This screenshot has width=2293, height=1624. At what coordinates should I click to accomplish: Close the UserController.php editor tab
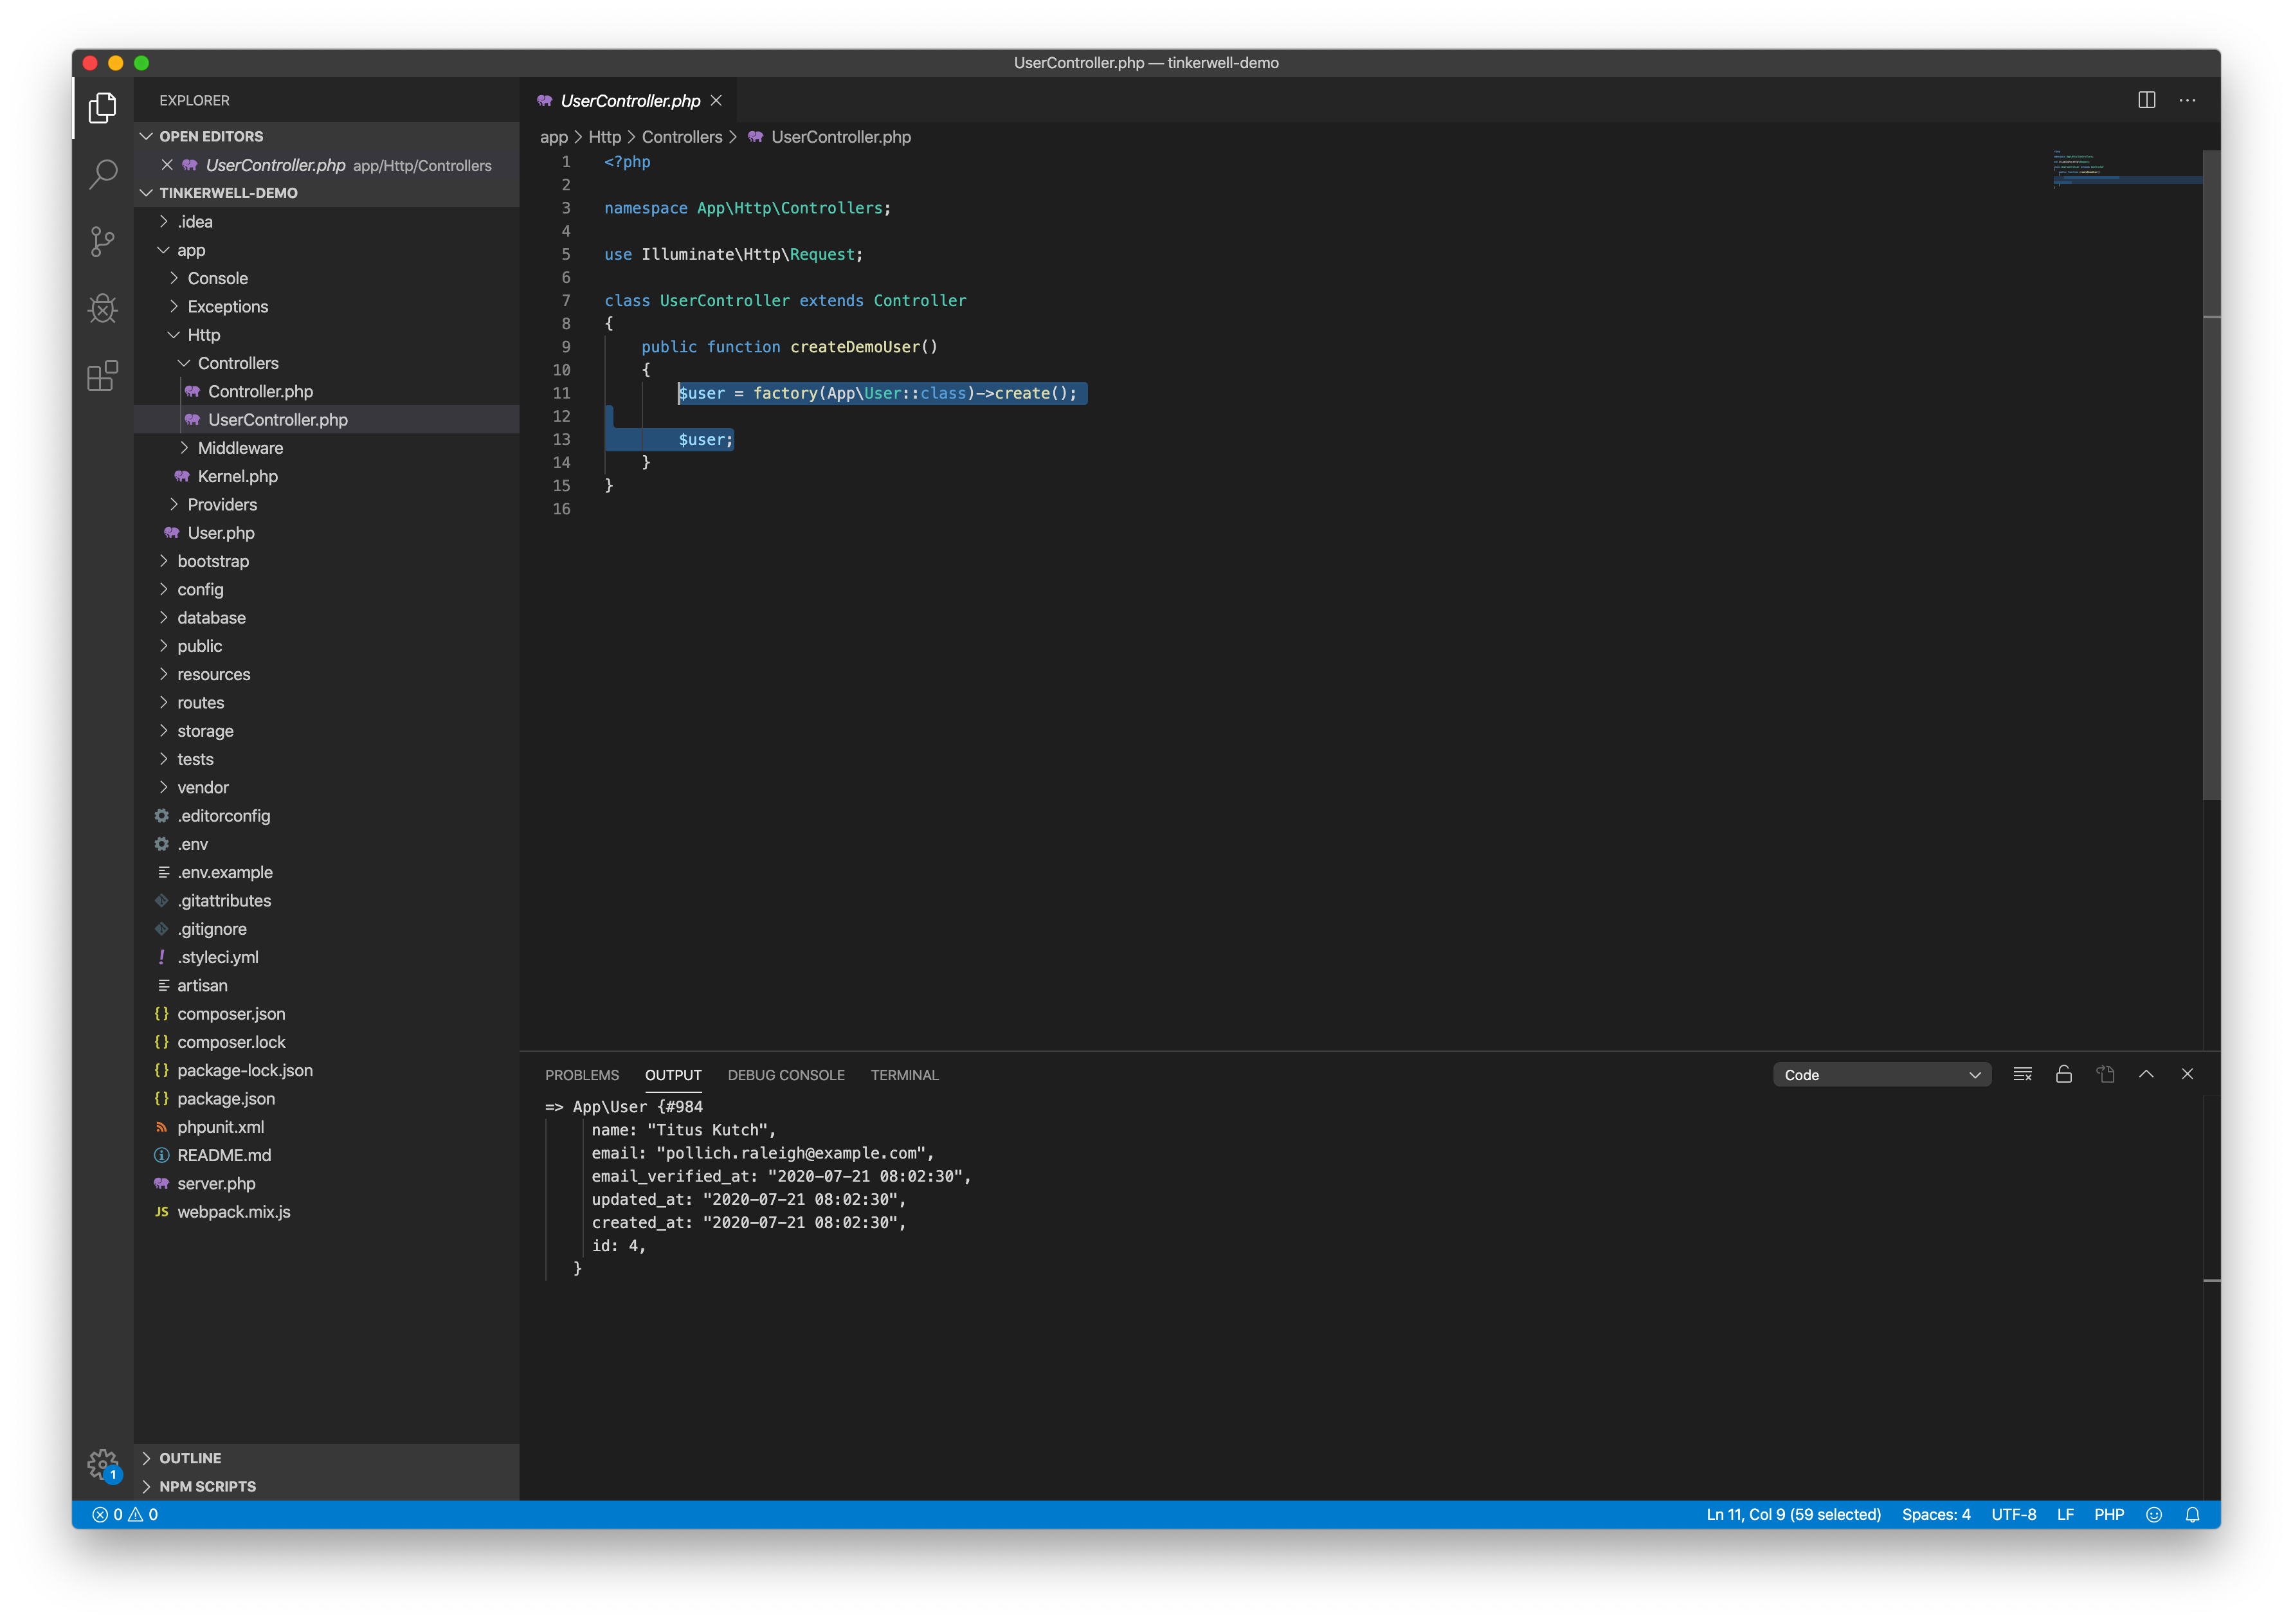click(x=716, y=101)
